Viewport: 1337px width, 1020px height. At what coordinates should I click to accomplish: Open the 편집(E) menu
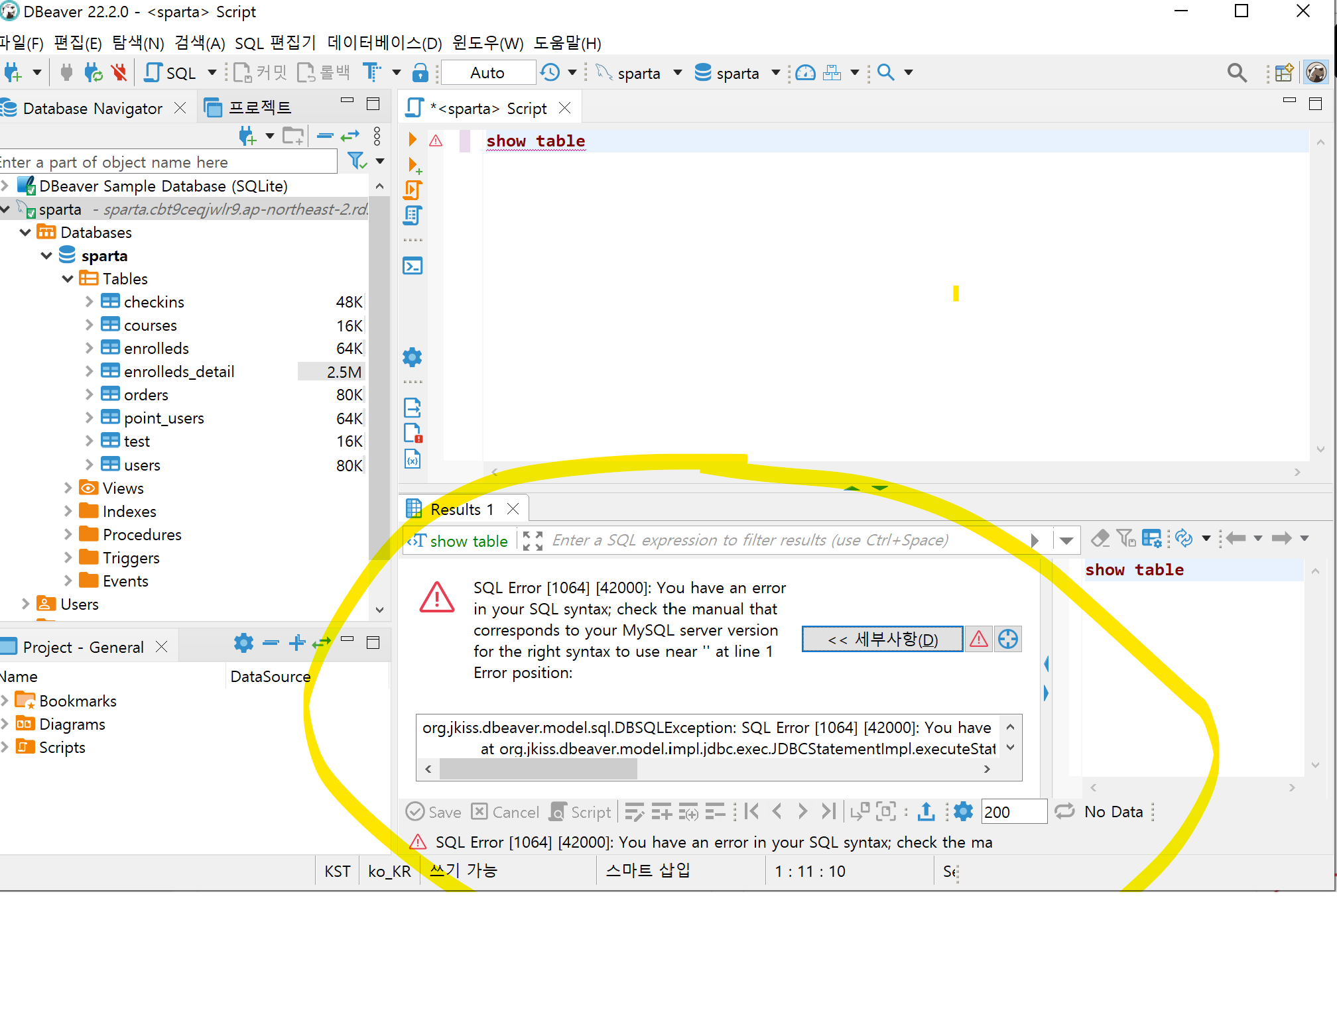(78, 43)
